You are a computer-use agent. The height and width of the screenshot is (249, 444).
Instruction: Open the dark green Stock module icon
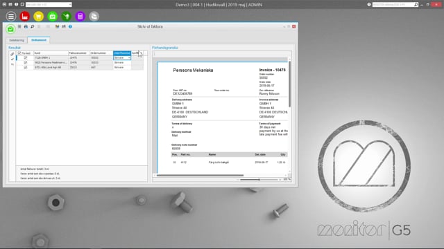67,17
